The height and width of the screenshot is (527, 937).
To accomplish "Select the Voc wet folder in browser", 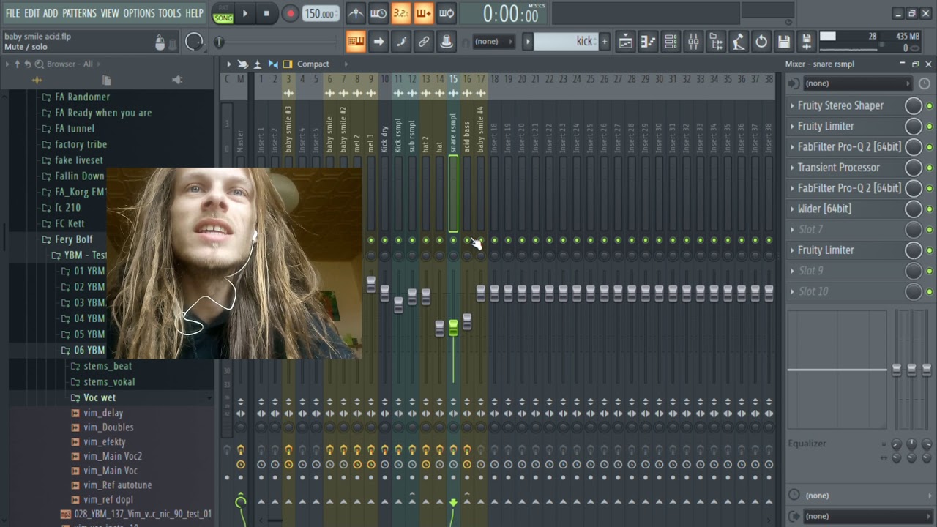I will click(100, 397).
